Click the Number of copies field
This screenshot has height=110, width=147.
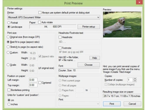point(130,80)
